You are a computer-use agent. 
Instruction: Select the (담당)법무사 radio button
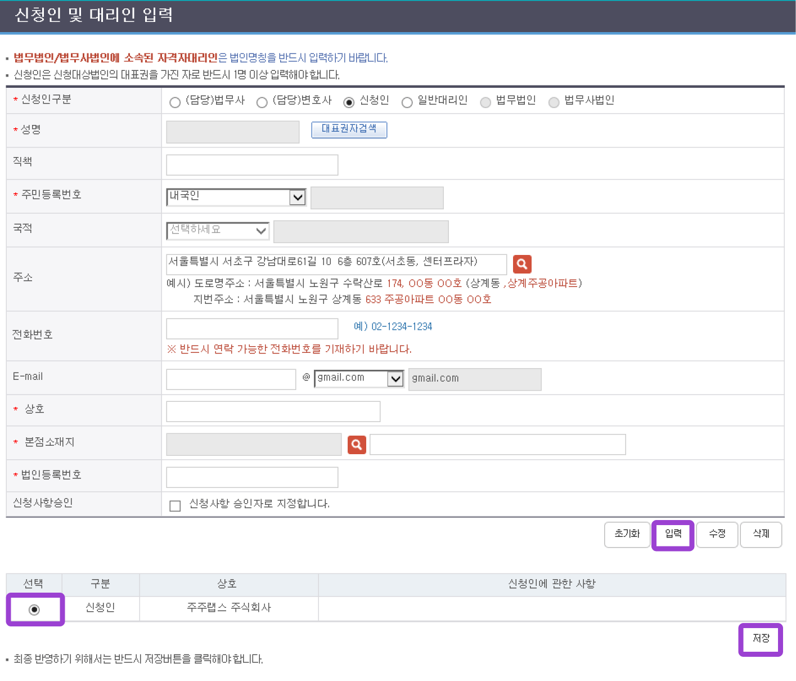point(174,102)
